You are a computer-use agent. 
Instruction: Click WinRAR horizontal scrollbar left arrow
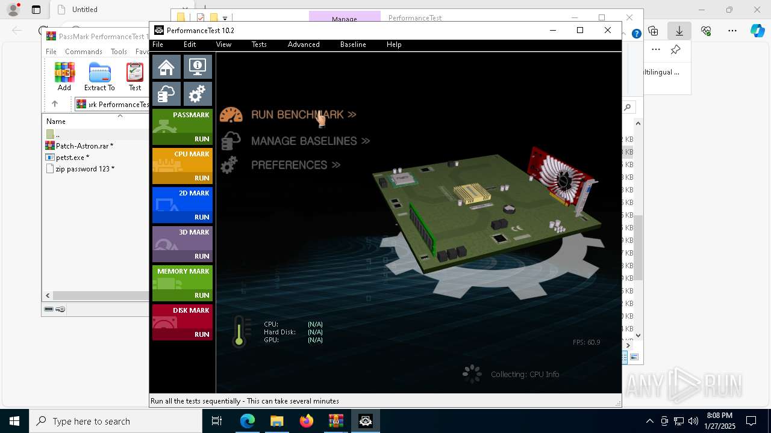point(48,295)
